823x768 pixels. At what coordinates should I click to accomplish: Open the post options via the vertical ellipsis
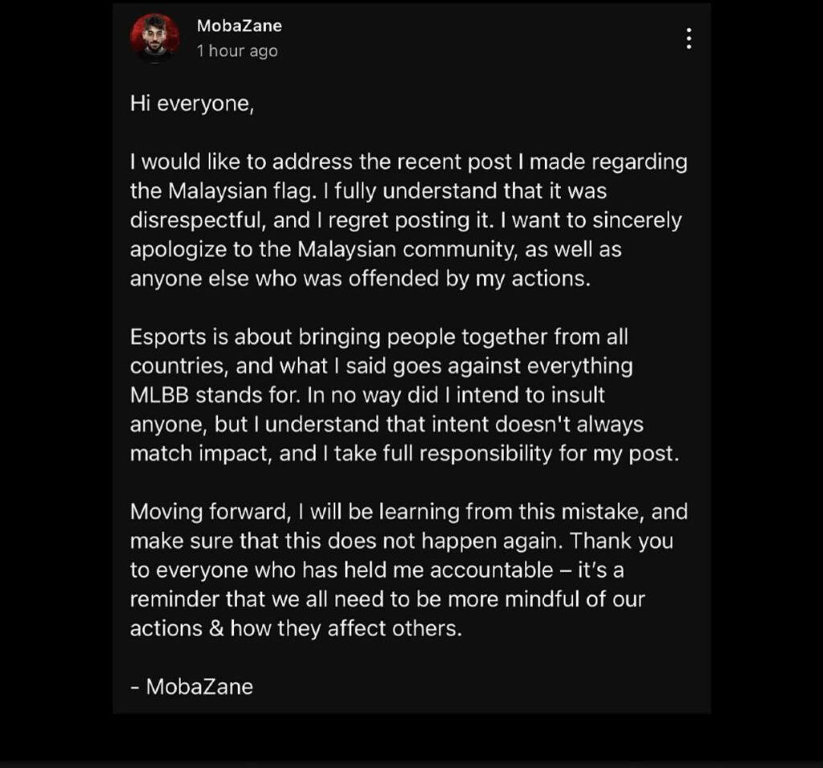click(689, 39)
